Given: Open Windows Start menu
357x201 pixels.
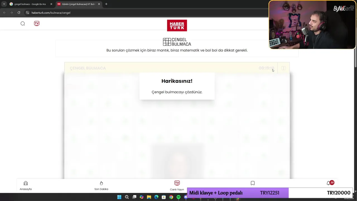Looking at the screenshot, I should 119,197.
